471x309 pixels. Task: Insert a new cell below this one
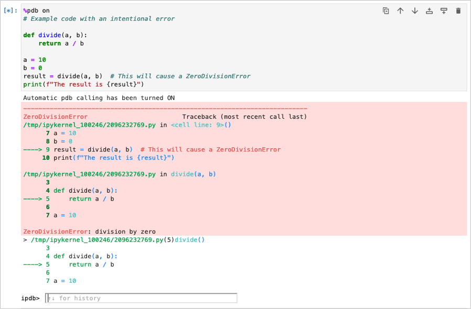pyautogui.click(x=444, y=10)
